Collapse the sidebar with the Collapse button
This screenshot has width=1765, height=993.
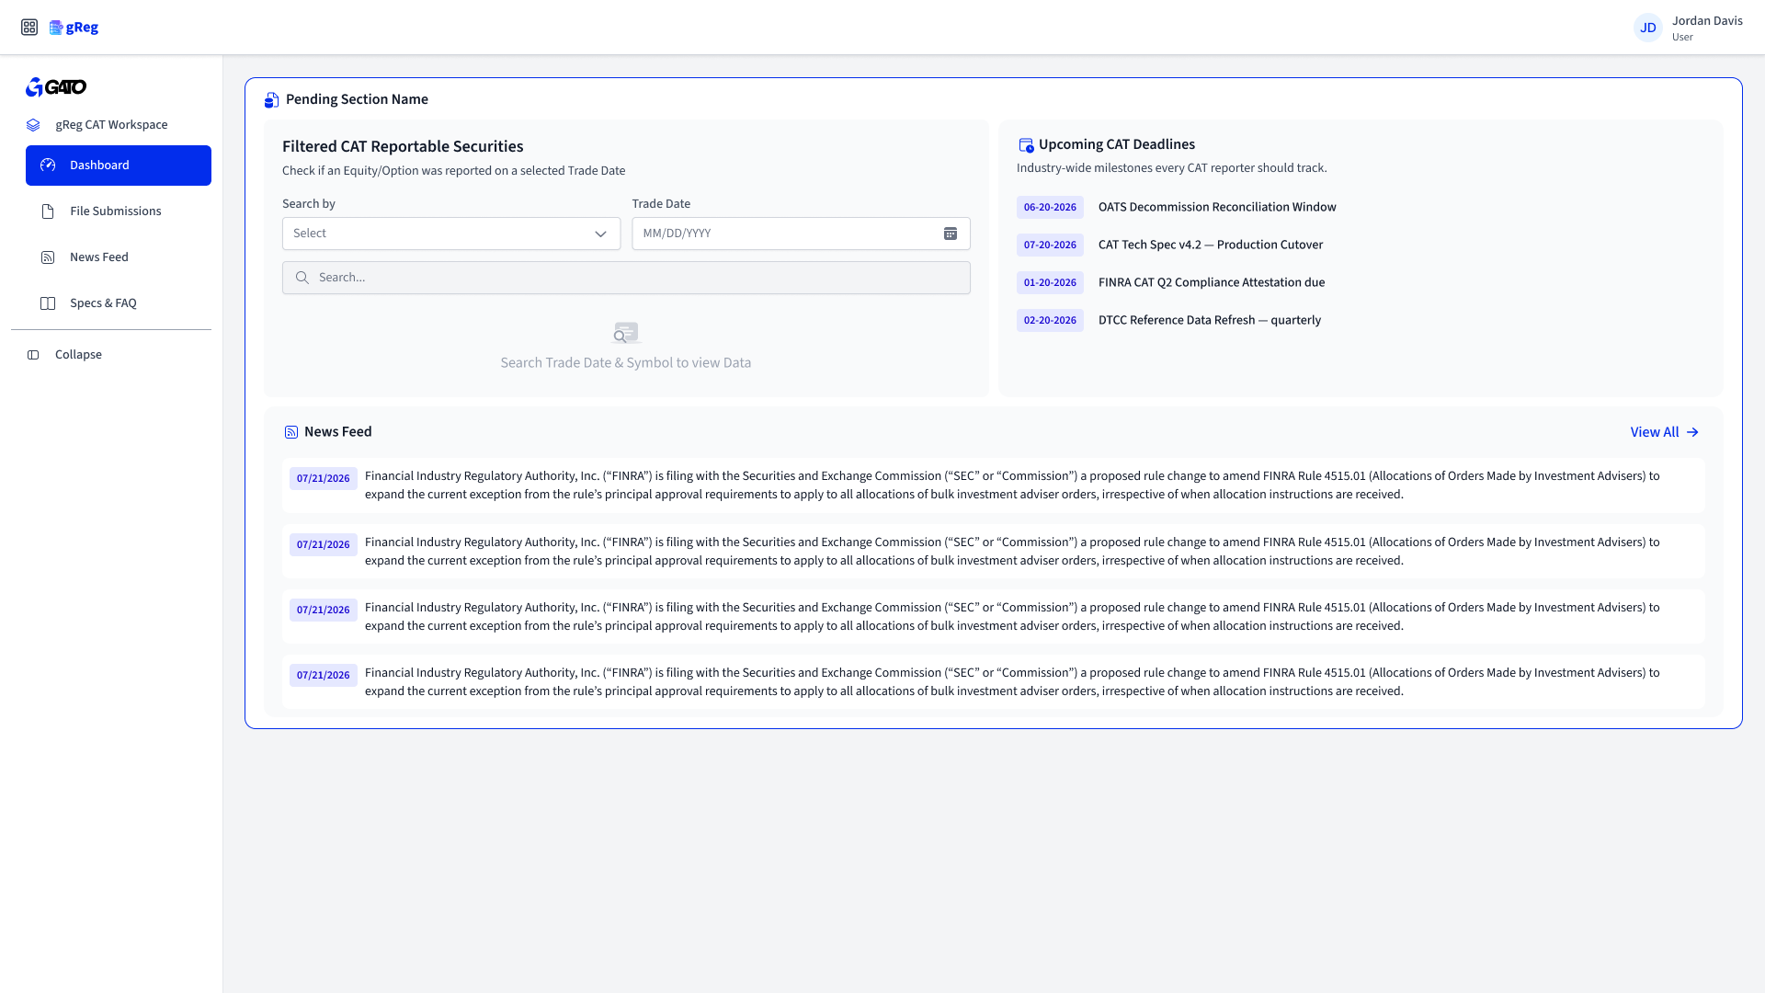click(65, 355)
